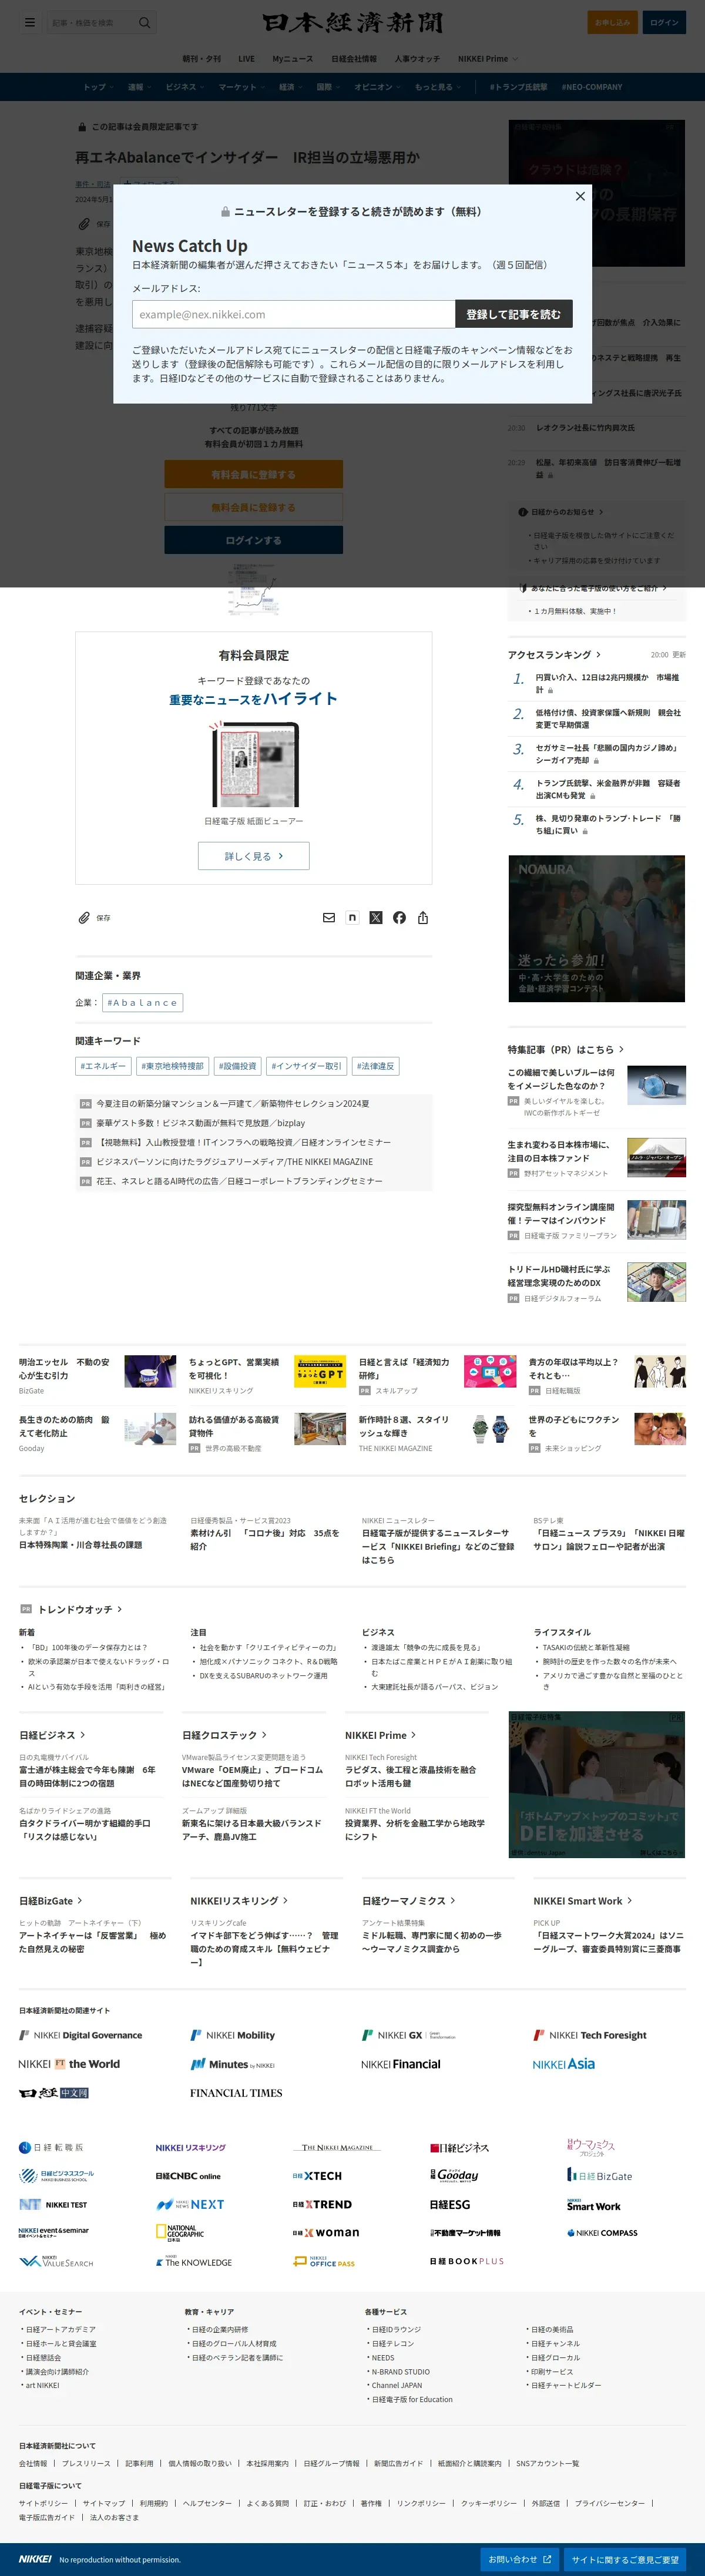Open the アクセスランキング heading link
705x2576 pixels.
pyautogui.click(x=554, y=655)
